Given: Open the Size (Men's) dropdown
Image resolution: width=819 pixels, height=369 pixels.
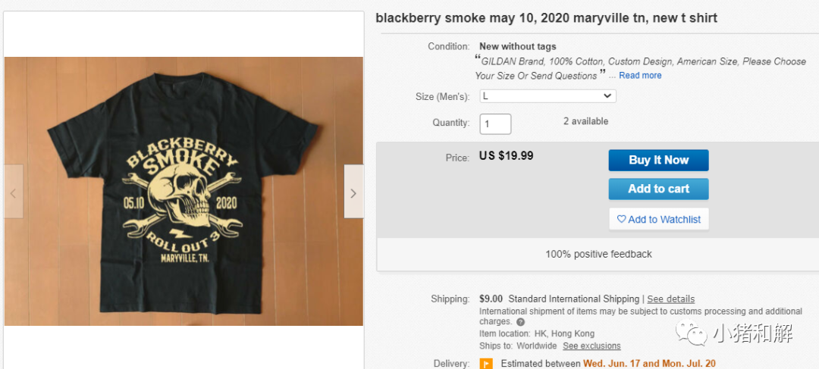Looking at the screenshot, I should coord(548,96).
